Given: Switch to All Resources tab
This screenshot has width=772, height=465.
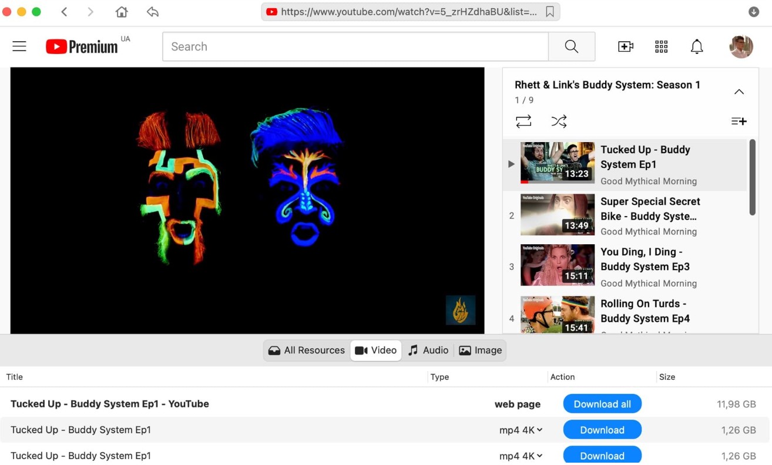Looking at the screenshot, I should click(x=307, y=351).
